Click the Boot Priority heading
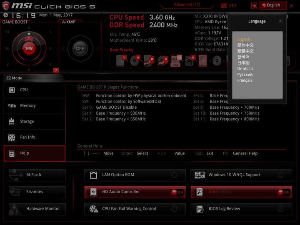The height and width of the screenshot is (225, 300). pyautogui.click(x=122, y=50)
